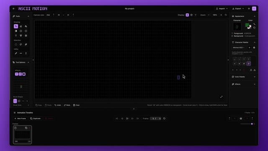
Task: Swap foreground and background colors
Action: [x=254, y=24]
